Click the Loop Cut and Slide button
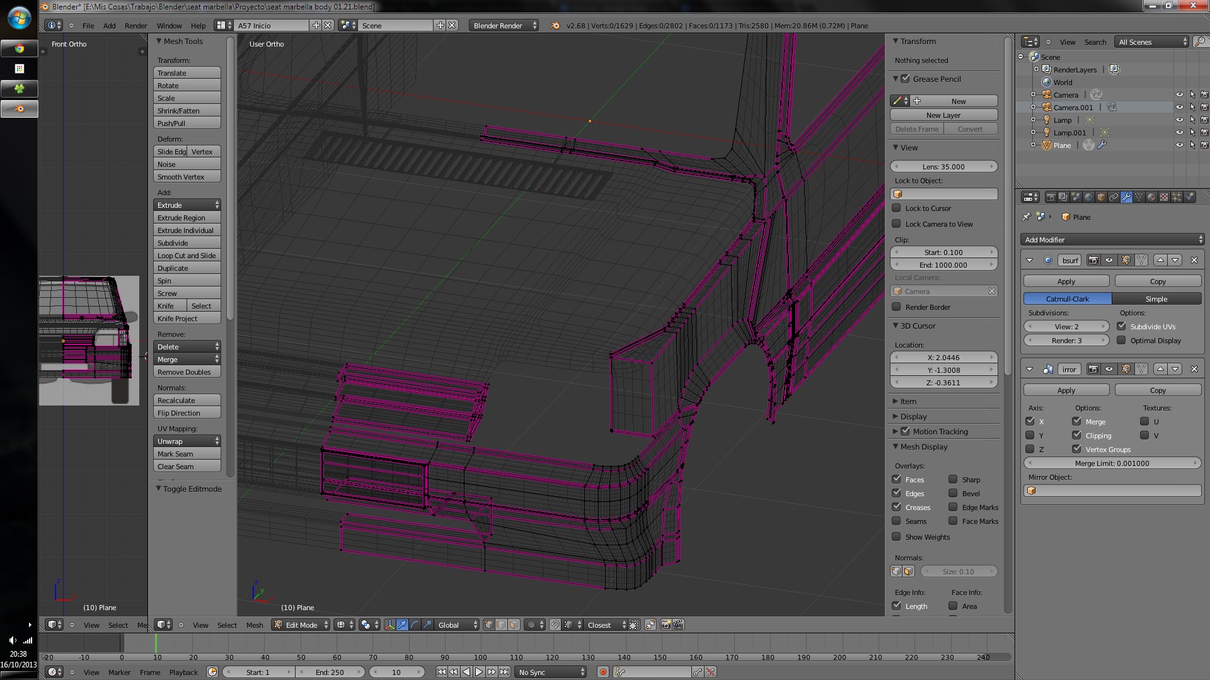The height and width of the screenshot is (680, 1210). tap(187, 256)
